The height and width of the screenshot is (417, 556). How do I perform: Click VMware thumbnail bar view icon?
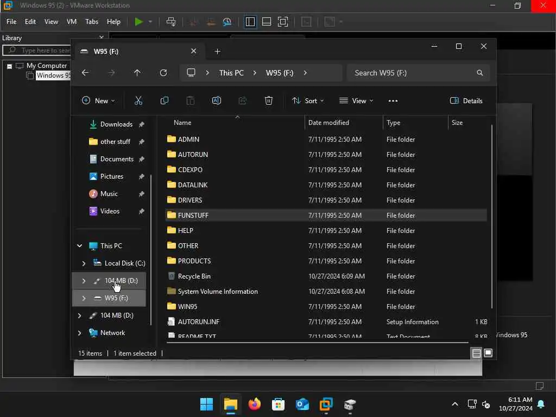(x=266, y=22)
